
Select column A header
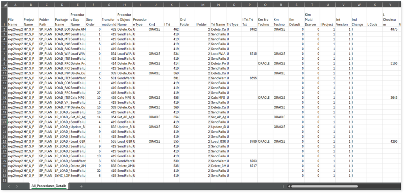(x=15, y=5)
